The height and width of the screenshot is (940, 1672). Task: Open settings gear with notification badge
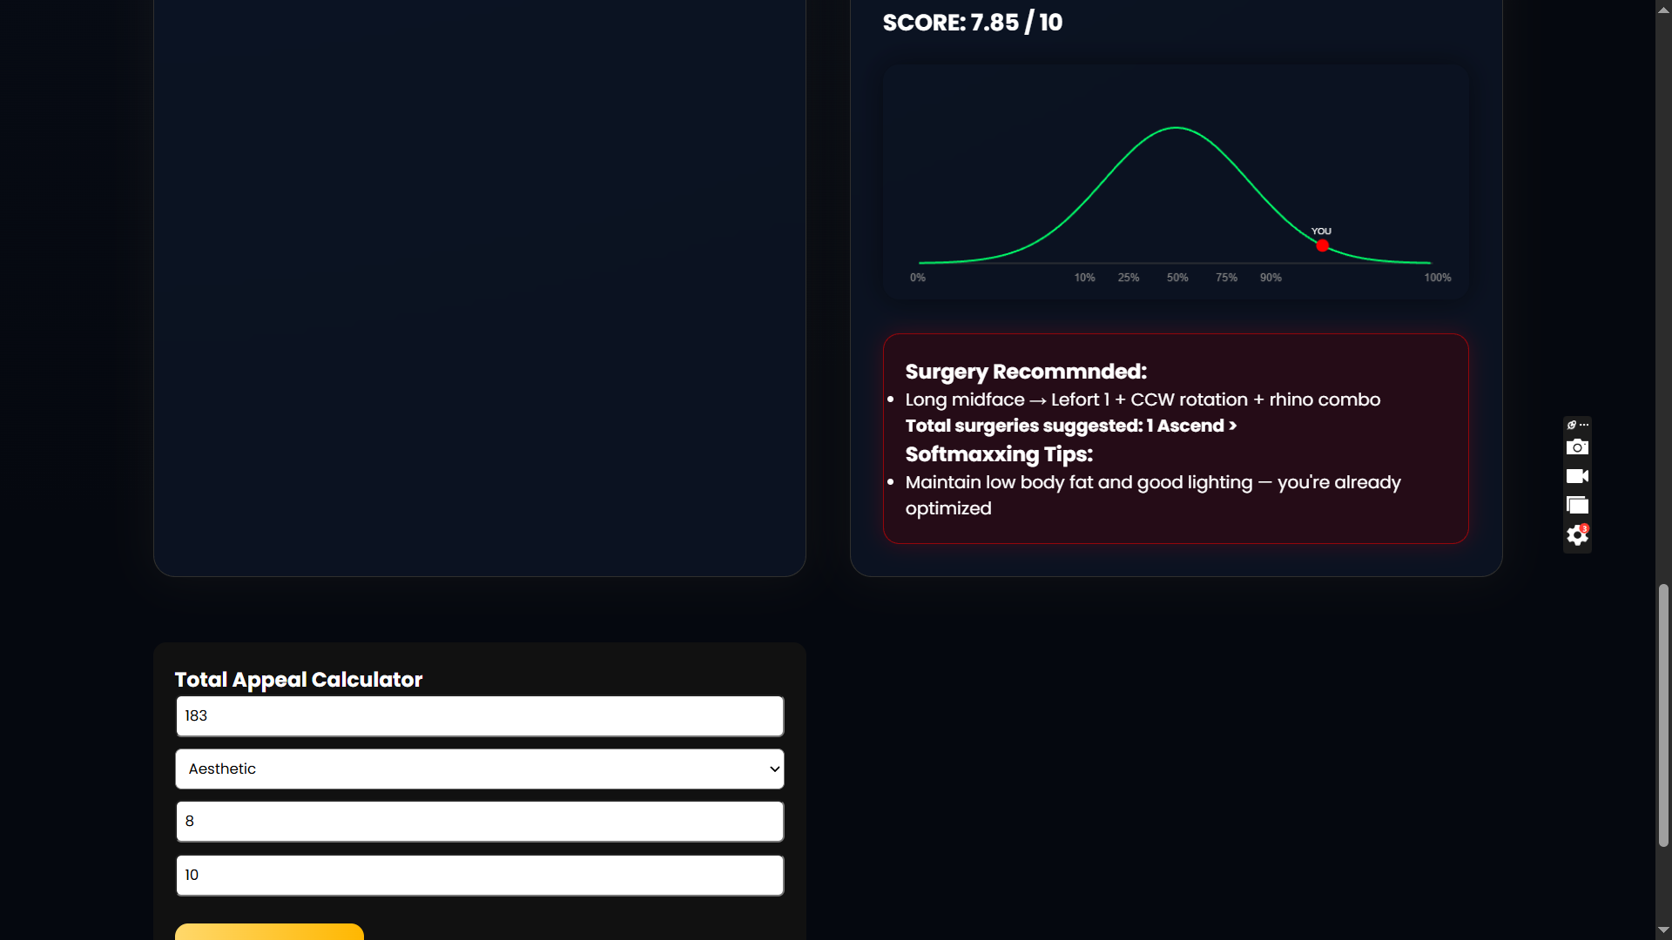pos(1577,535)
